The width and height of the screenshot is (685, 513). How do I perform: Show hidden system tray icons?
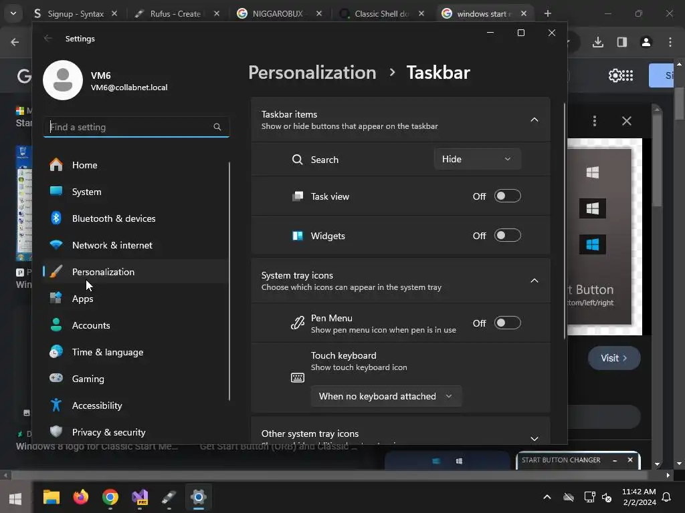(547, 497)
